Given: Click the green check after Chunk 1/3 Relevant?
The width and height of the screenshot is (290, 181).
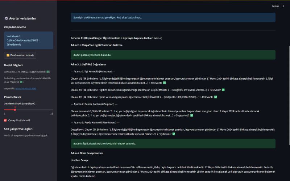Looking at the screenshot, I should (x=164, y=83).
